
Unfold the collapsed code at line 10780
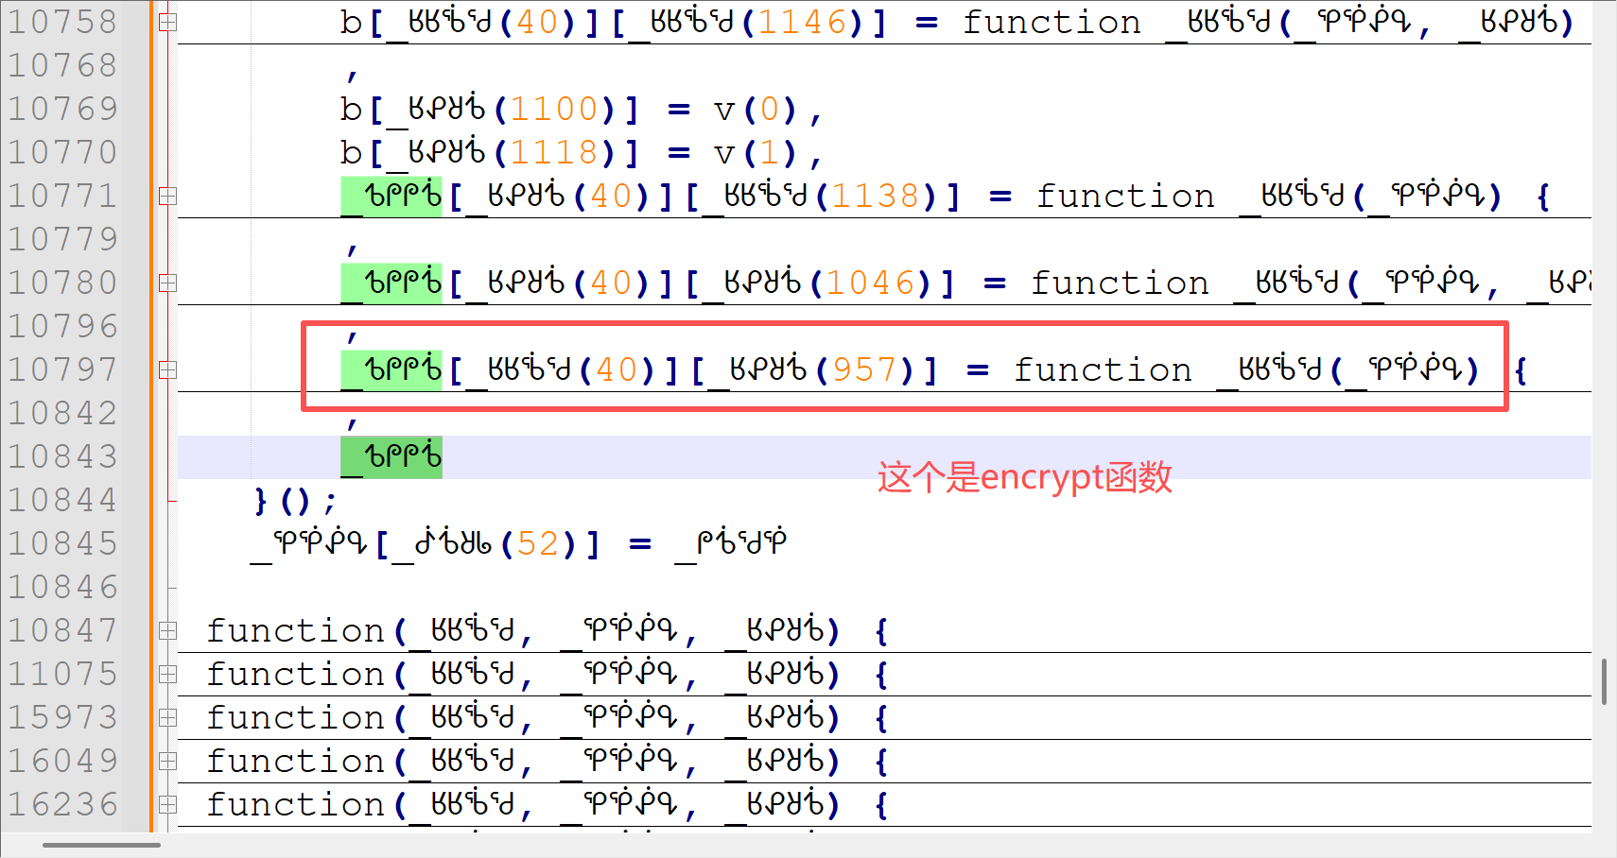click(x=167, y=283)
